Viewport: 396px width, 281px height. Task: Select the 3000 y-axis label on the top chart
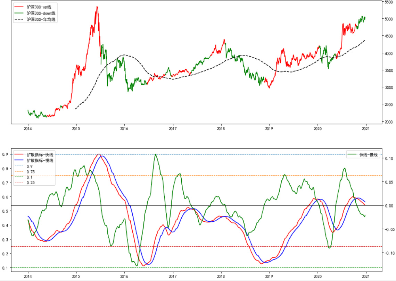(389, 87)
